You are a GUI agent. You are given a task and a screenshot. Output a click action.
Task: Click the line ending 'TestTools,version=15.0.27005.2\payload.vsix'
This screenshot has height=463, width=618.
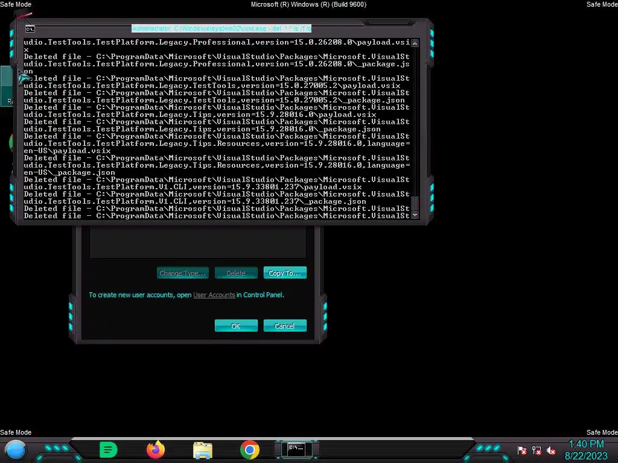(212, 86)
